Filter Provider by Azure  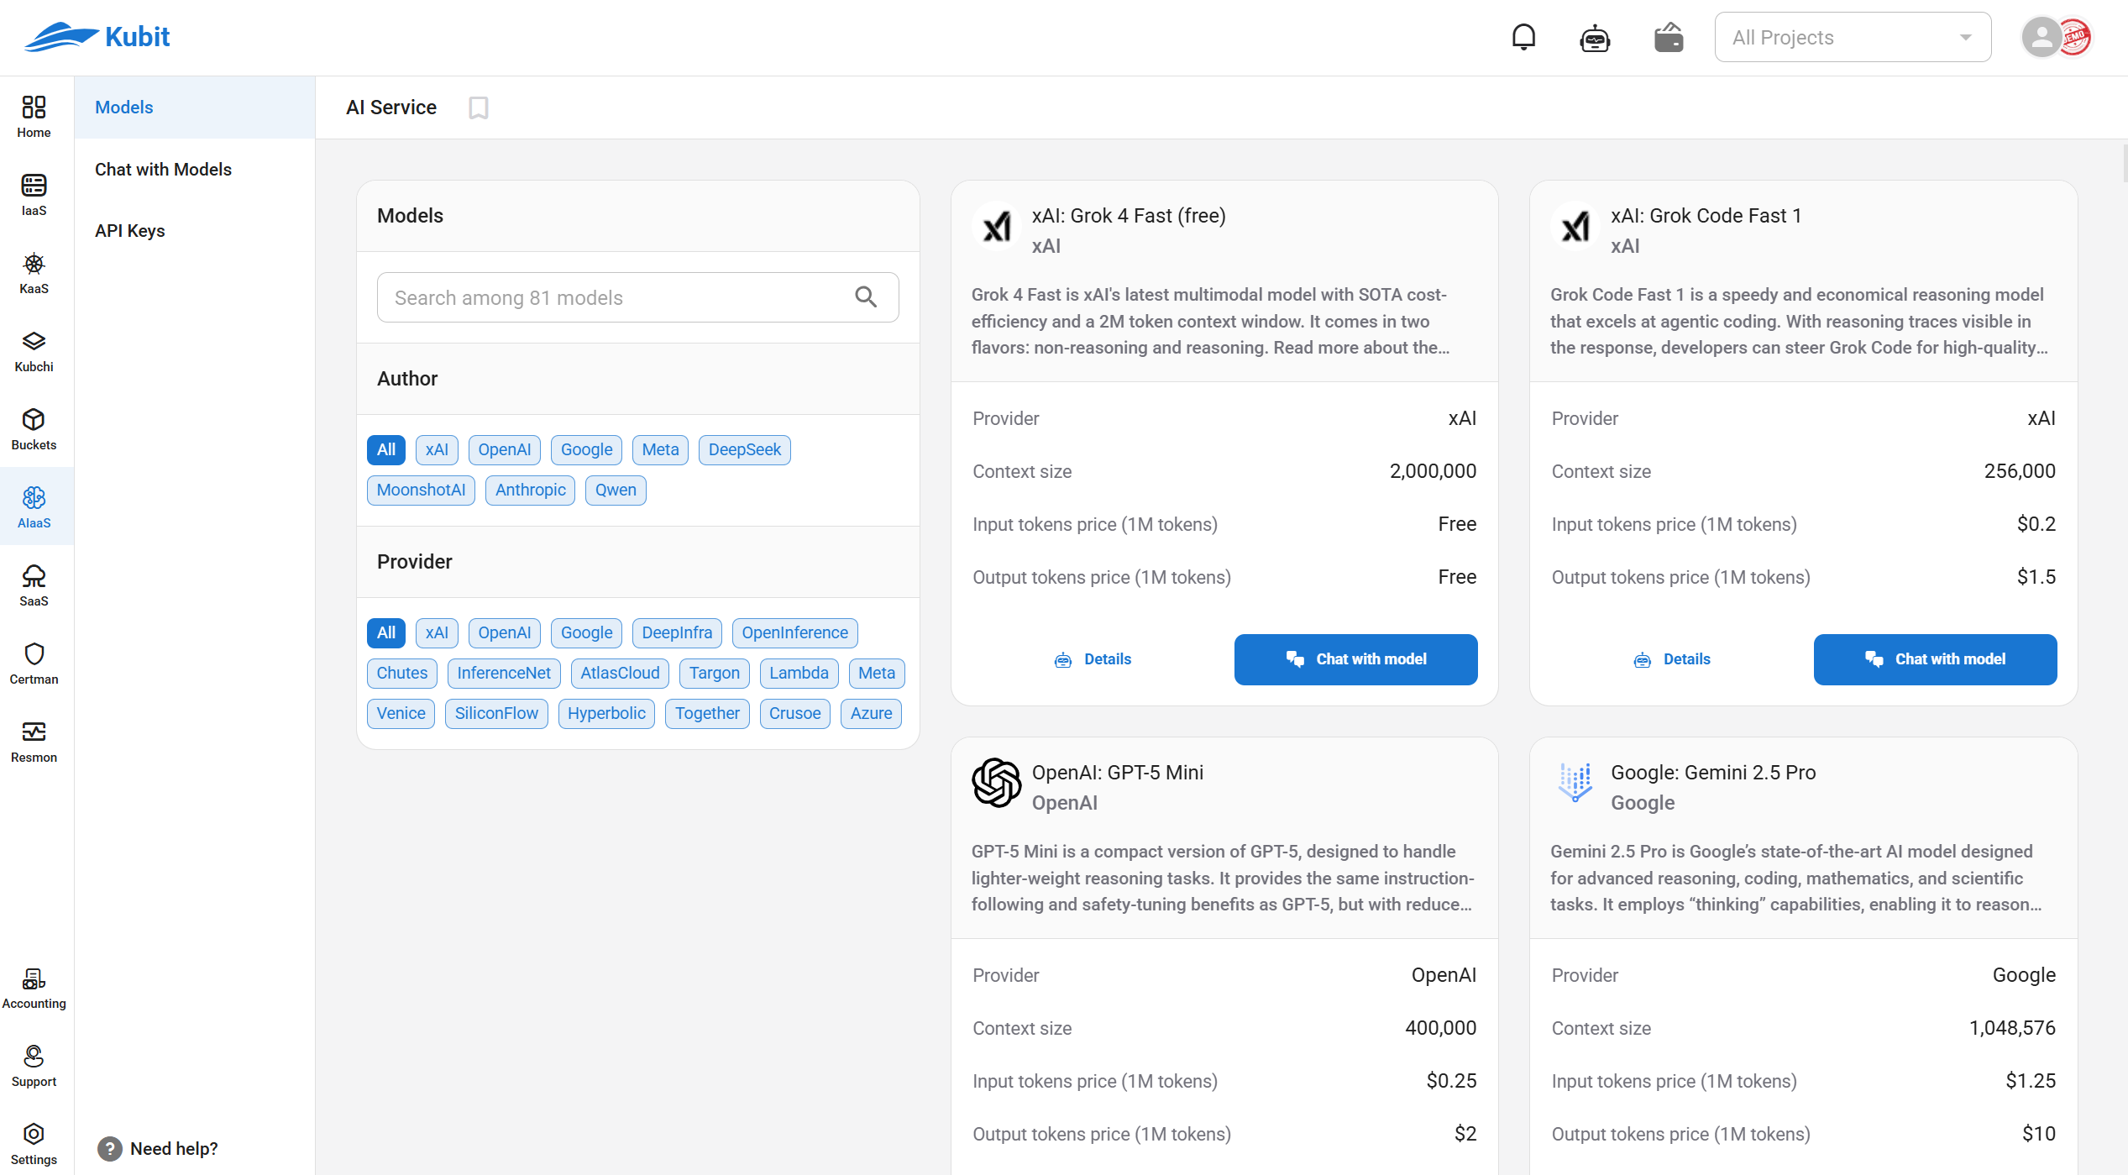871,714
